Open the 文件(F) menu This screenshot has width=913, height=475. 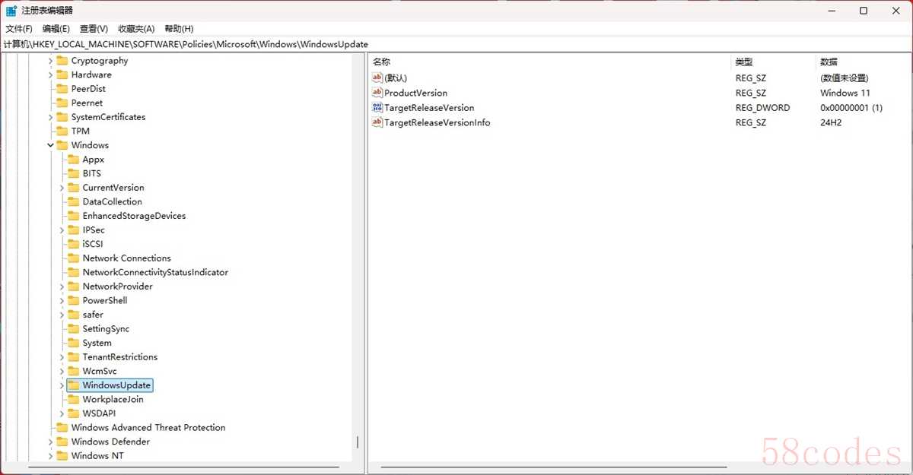click(x=19, y=28)
